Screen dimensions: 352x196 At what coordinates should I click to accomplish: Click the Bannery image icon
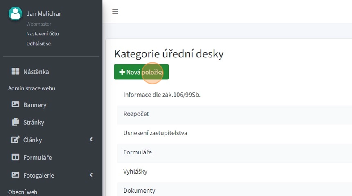[16, 105]
